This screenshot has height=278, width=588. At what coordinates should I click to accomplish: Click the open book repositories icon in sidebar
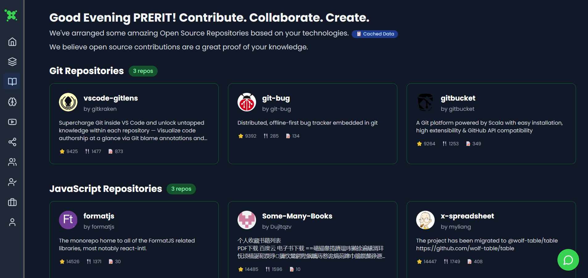12,81
